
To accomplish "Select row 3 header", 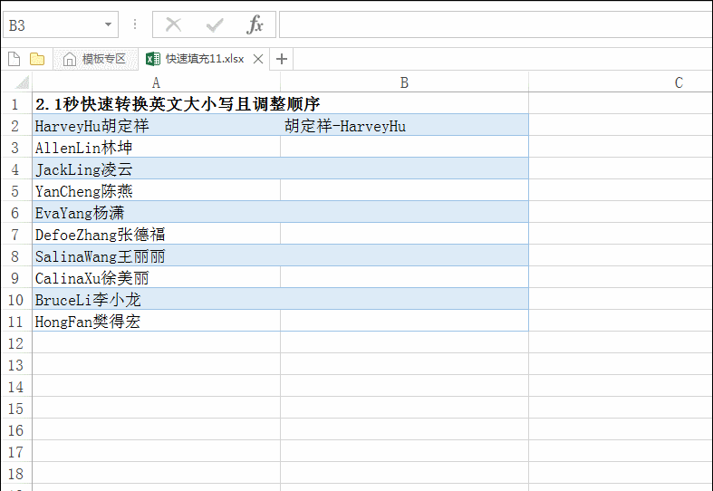I will (x=15, y=148).
